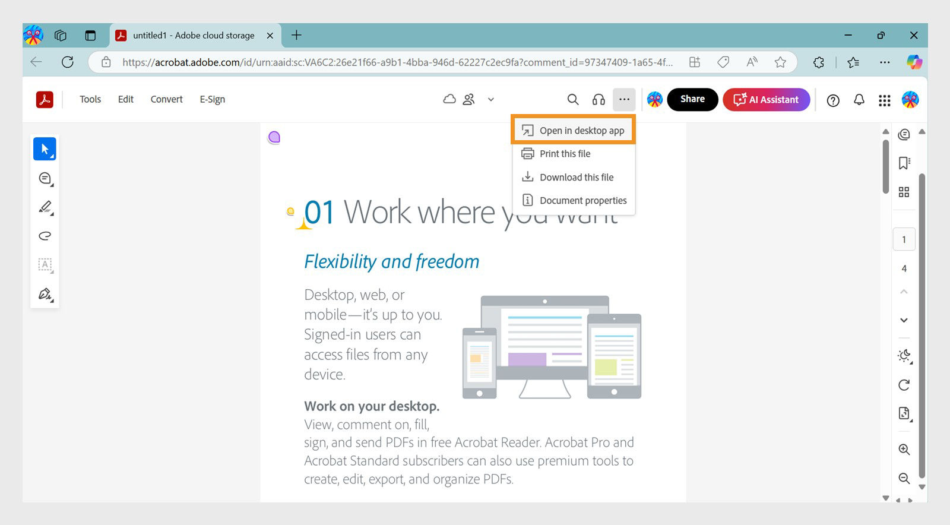
Task: Open browser extensions puzzle icon
Action: (819, 62)
